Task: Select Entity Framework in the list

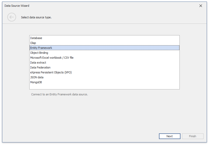Action: (104, 48)
